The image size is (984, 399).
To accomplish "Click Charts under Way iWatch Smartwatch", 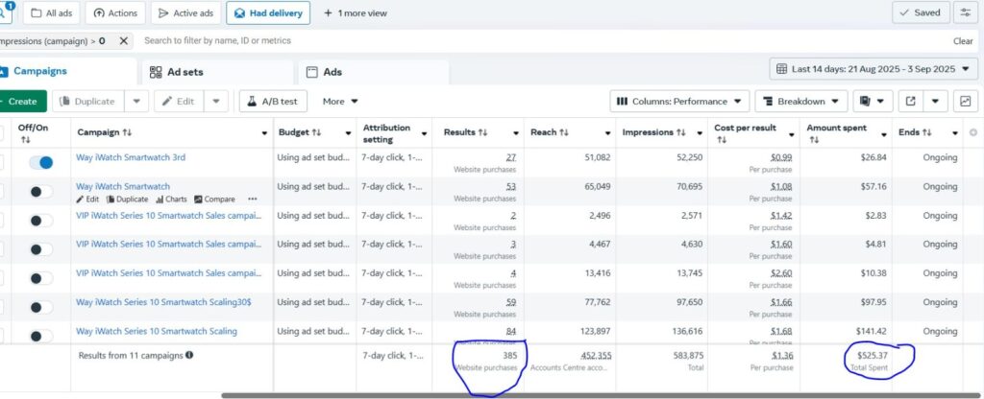I will (169, 199).
